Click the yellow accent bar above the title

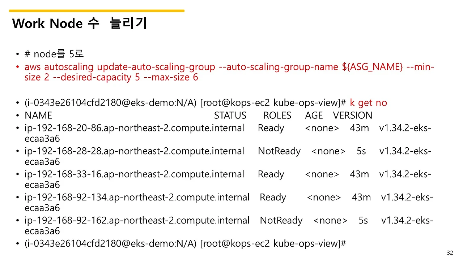click(96, 11)
